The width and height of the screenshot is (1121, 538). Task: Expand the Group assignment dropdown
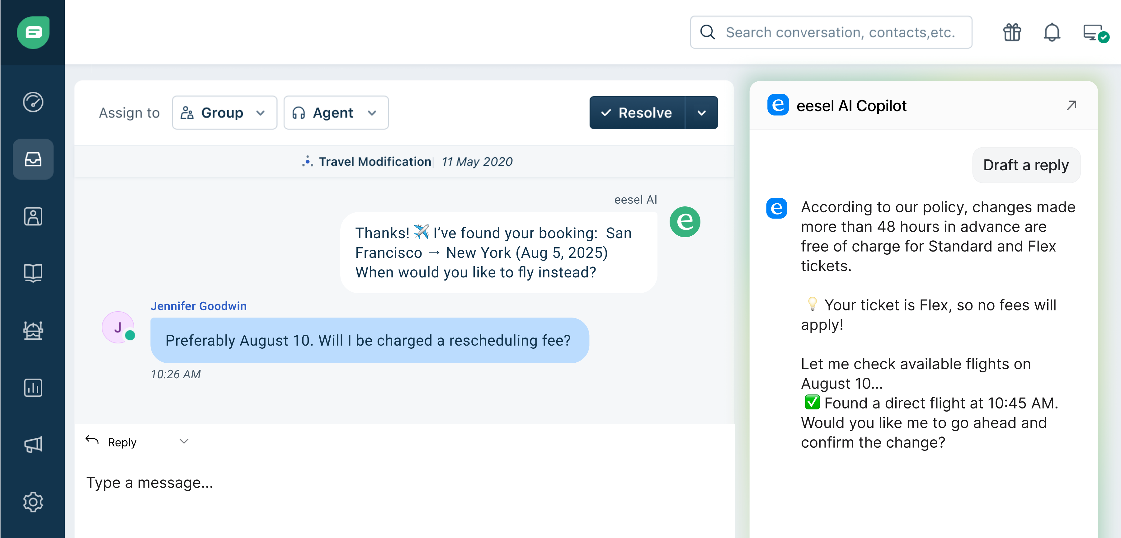click(224, 113)
